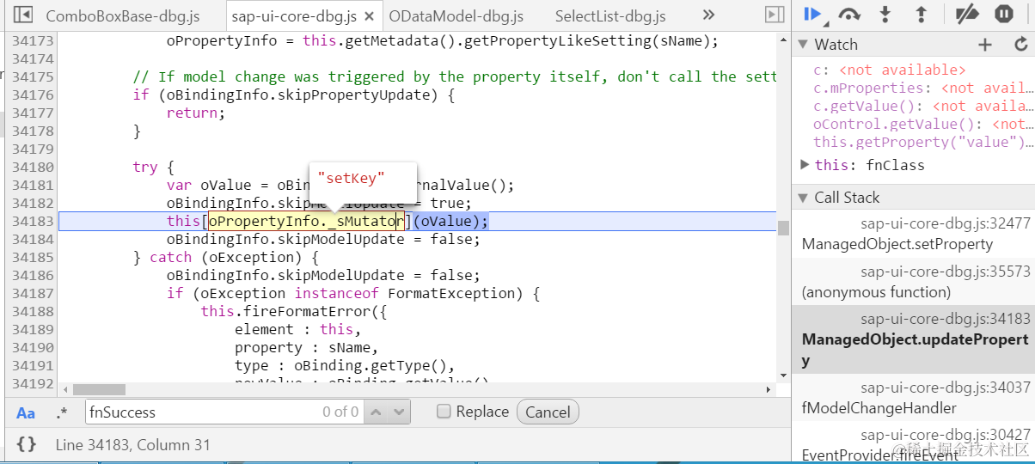Click 'property : sName,' code line

305,348
